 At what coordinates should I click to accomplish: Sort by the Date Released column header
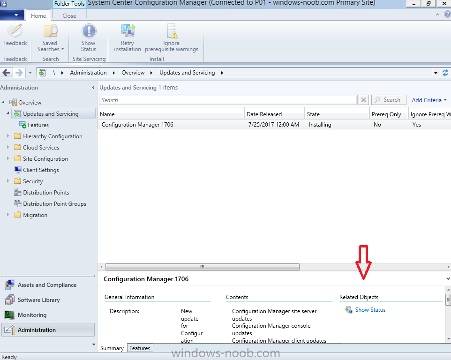click(274, 114)
